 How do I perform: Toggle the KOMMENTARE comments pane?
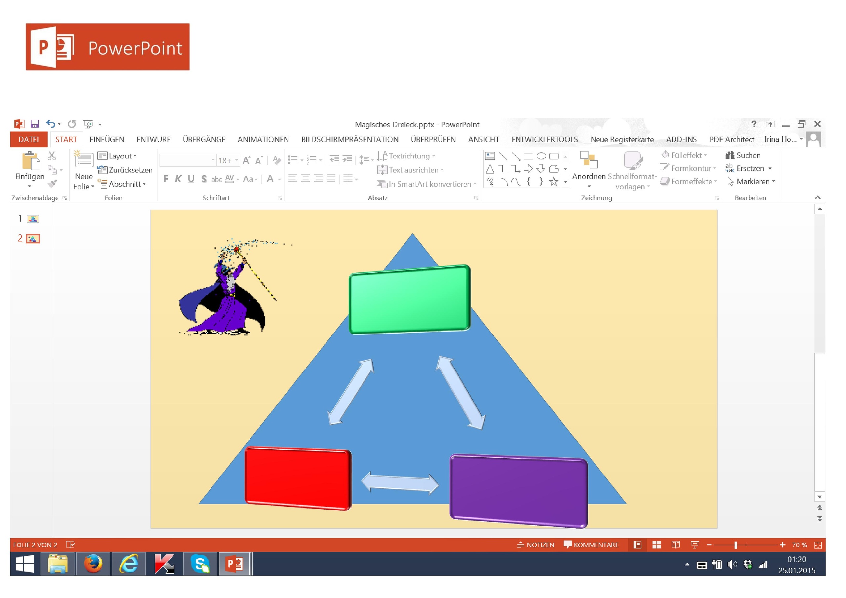coord(592,545)
